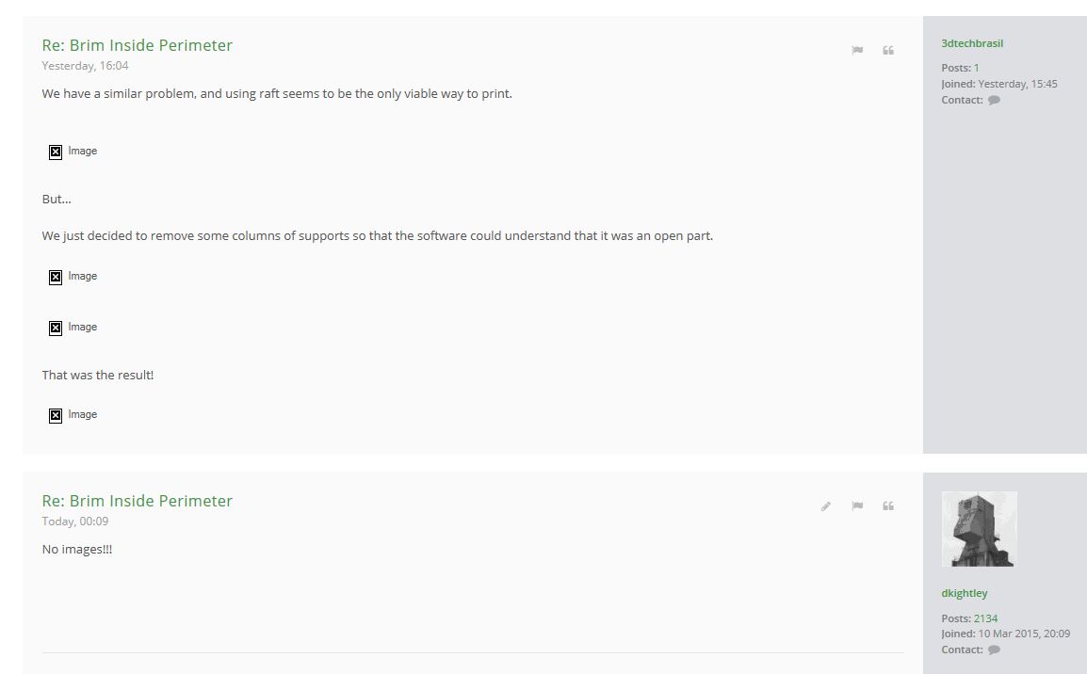Click the "Yesterday, 16:04" timestamp
Image resolution: width=1087 pixels, height=674 pixels.
(86, 66)
